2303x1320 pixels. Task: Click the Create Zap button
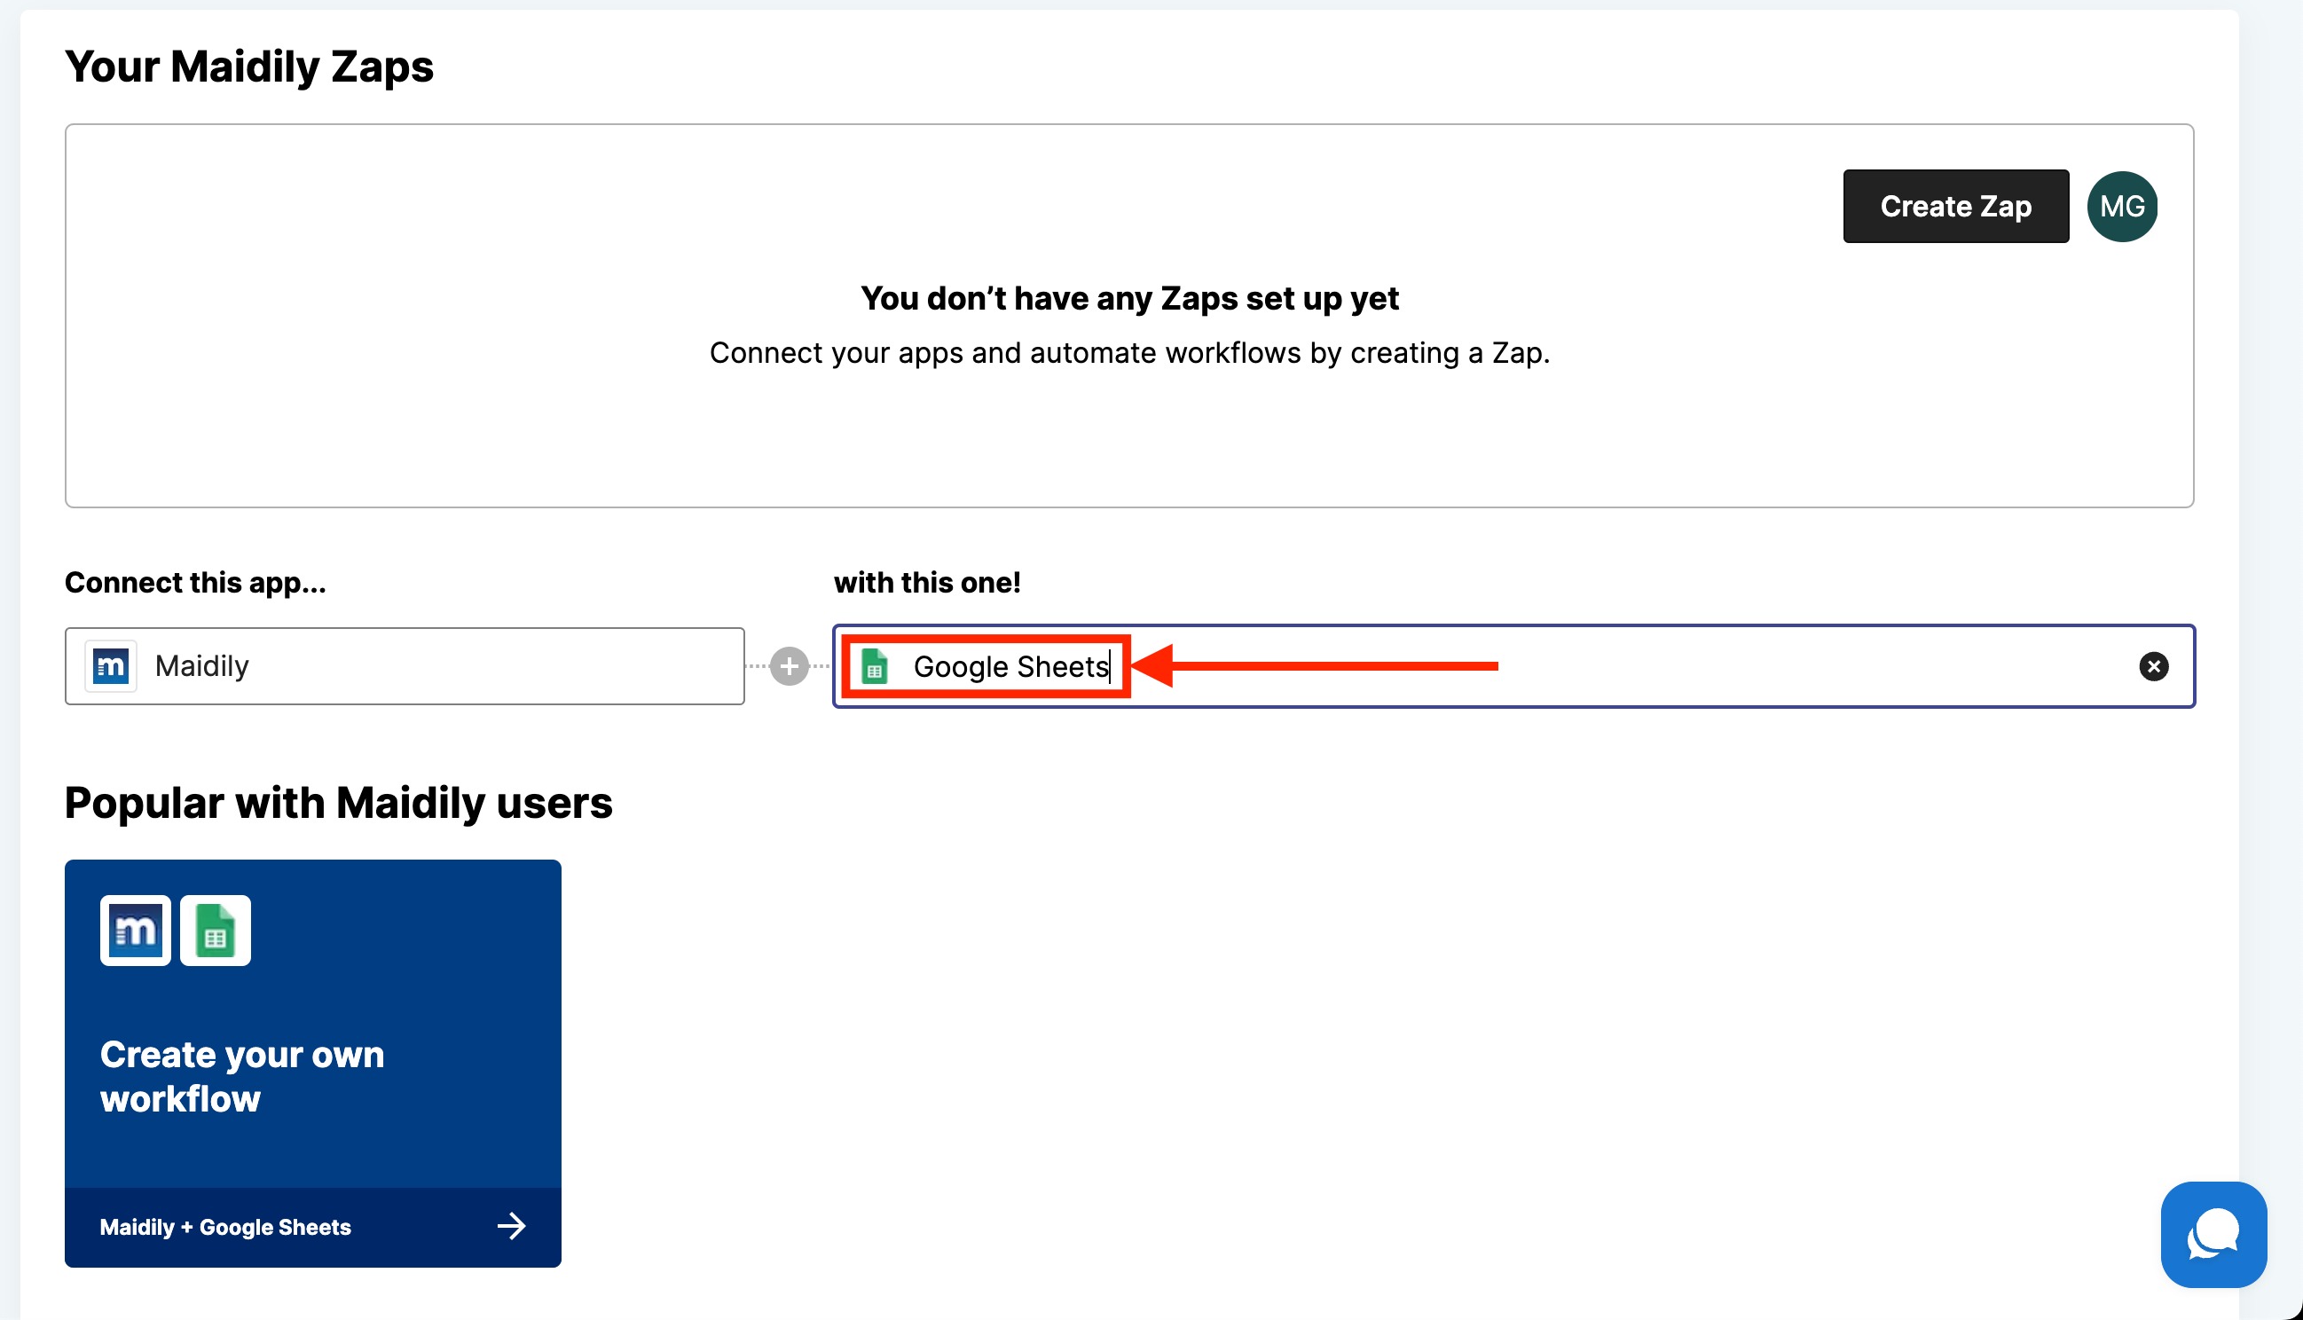click(x=1955, y=206)
